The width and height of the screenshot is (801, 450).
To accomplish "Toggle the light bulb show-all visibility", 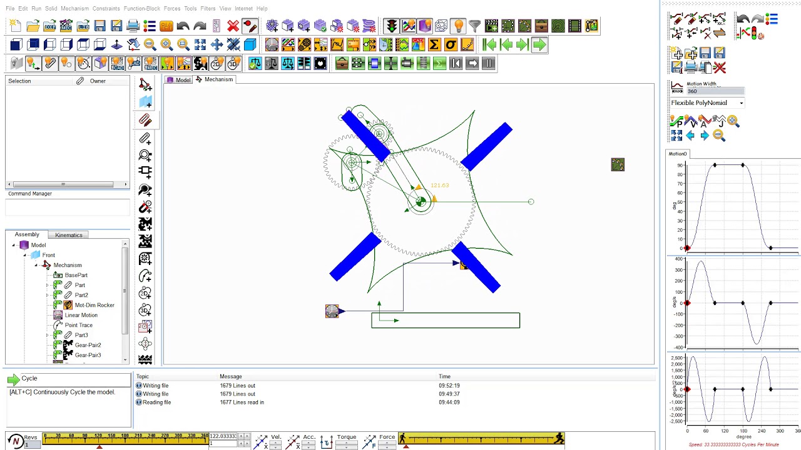I will coord(458,26).
